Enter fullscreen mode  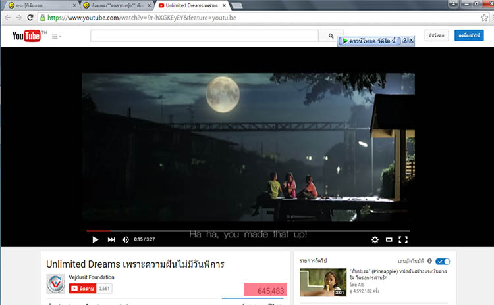tap(403, 240)
